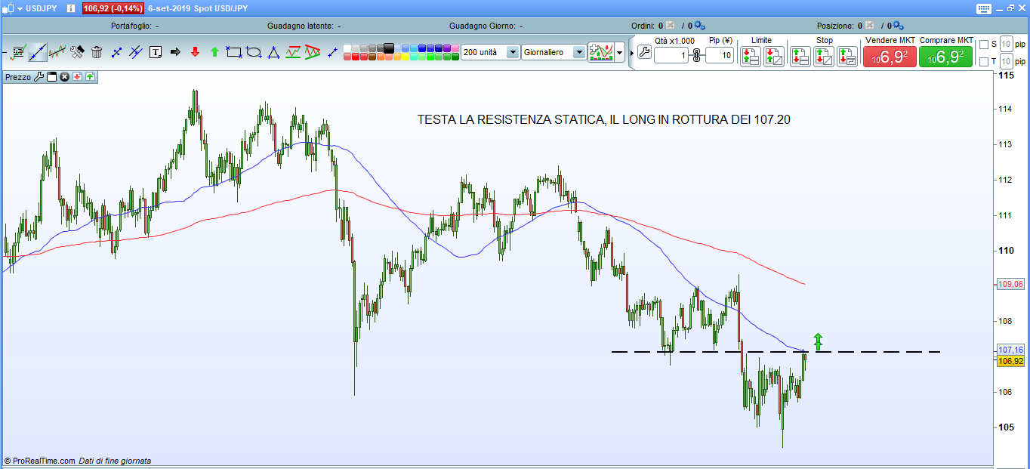Select the triangle drawing tool
The width and height of the screenshot is (1030, 469).
(273, 52)
